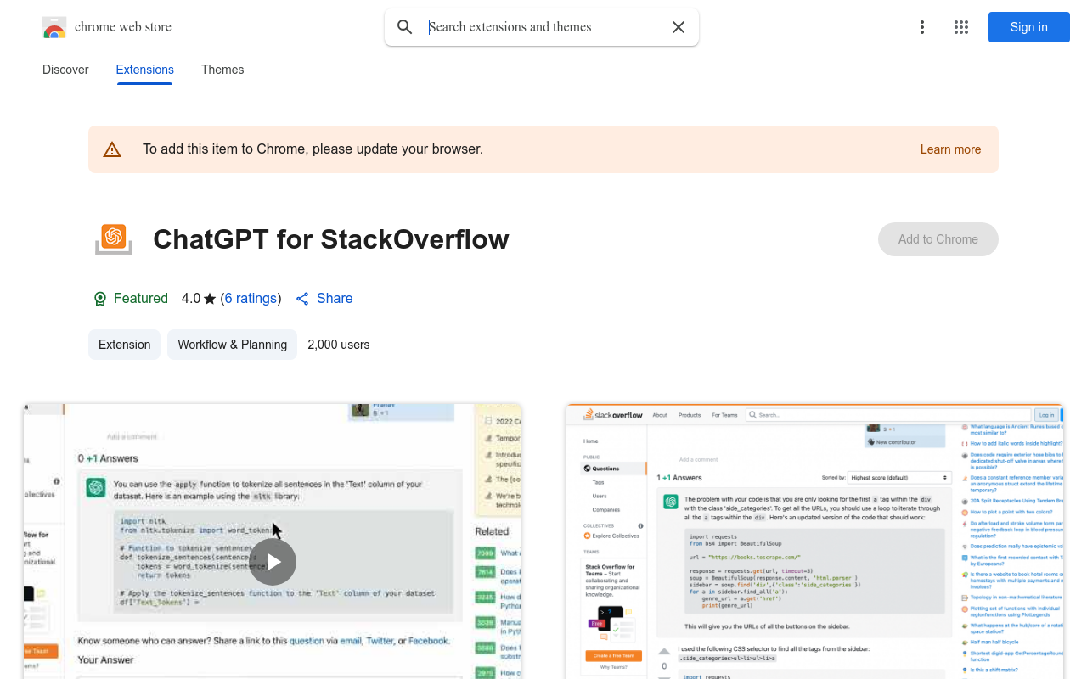Click the Chrome Web Store logo
The image size is (1087, 679).
click(x=54, y=27)
